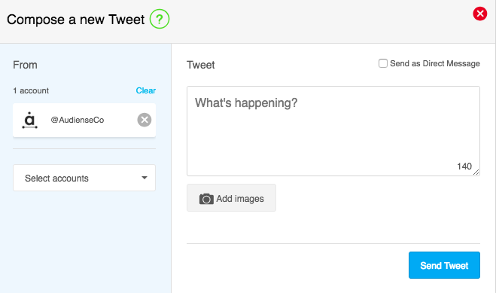Click the AudienseCo logo avatar
This screenshot has width=496, height=293.
click(30, 120)
